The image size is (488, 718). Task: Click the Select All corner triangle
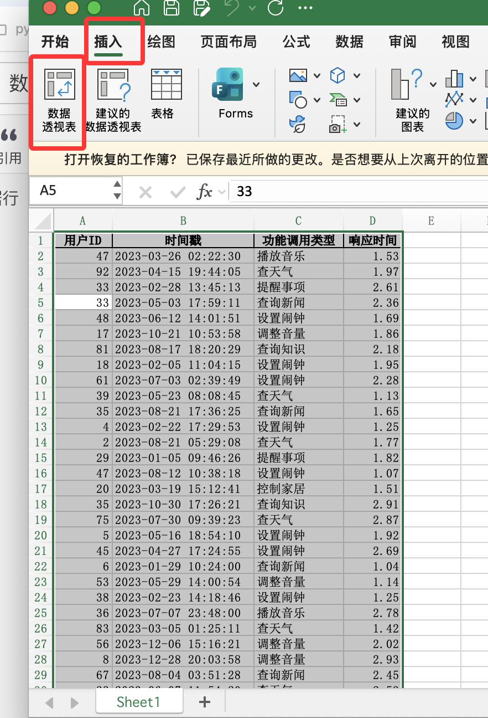(x=43, y=222)
